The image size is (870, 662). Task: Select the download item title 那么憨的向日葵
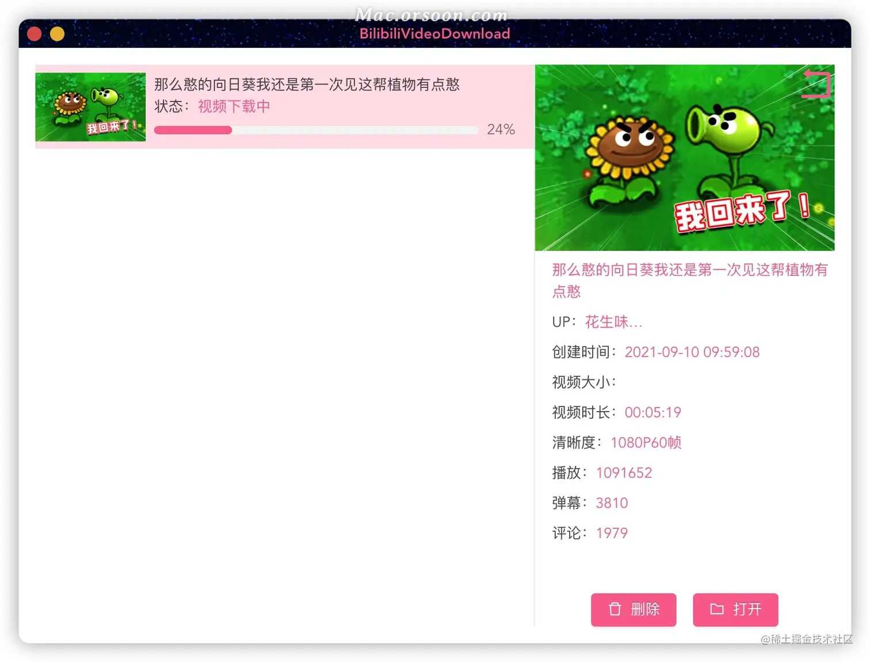307,85
